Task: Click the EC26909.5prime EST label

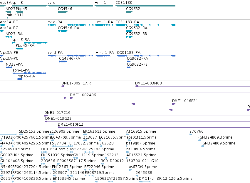Action: tap(64, 132)
